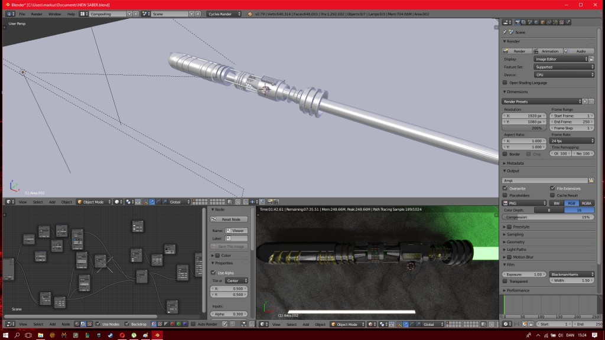Viewport: 605px width, 340px height.
Task: Adjust the Exposure slider in Film panel
Action: (523, 274)
